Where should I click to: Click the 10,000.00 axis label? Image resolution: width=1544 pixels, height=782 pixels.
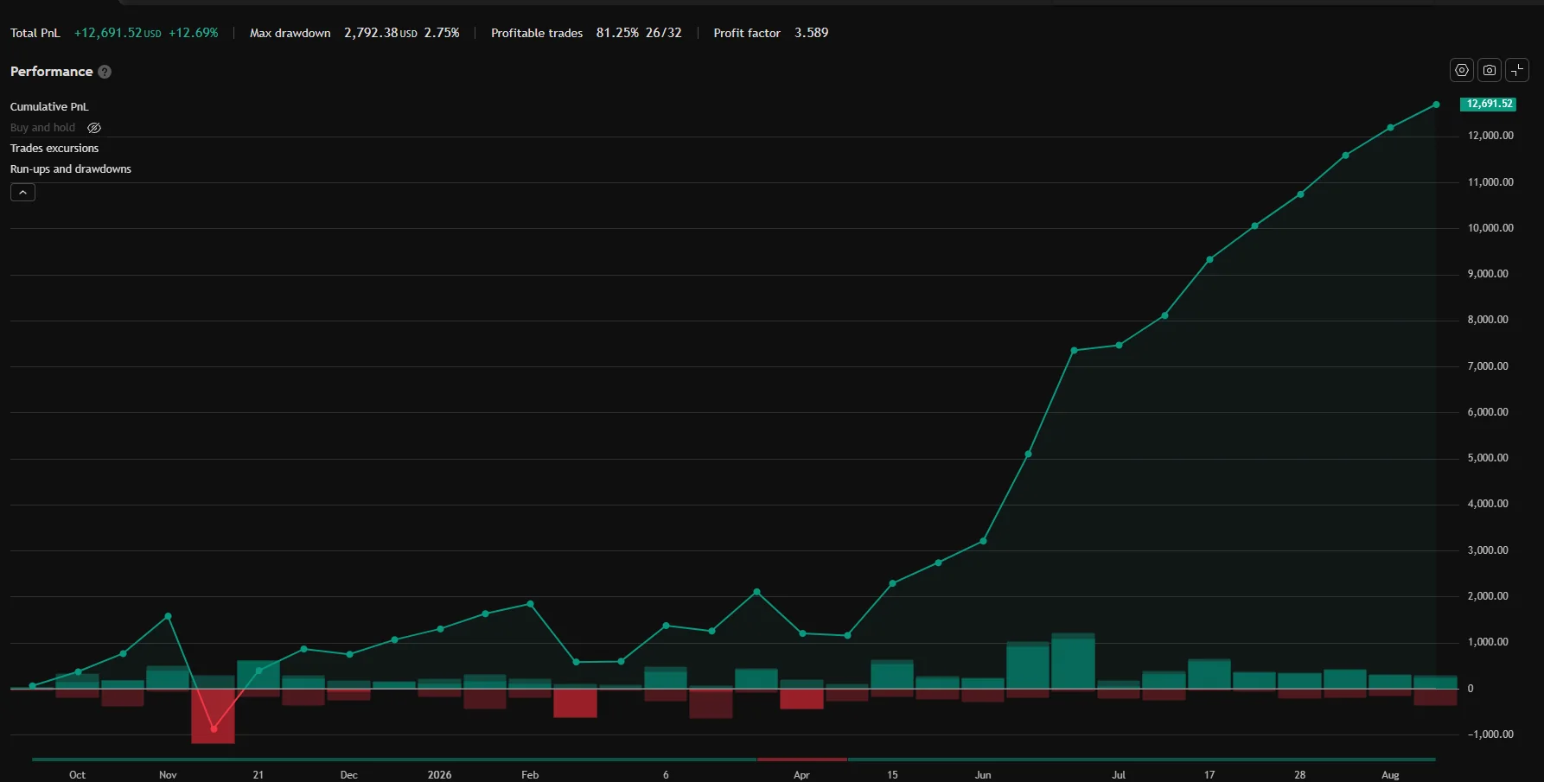pos(1490,228)
